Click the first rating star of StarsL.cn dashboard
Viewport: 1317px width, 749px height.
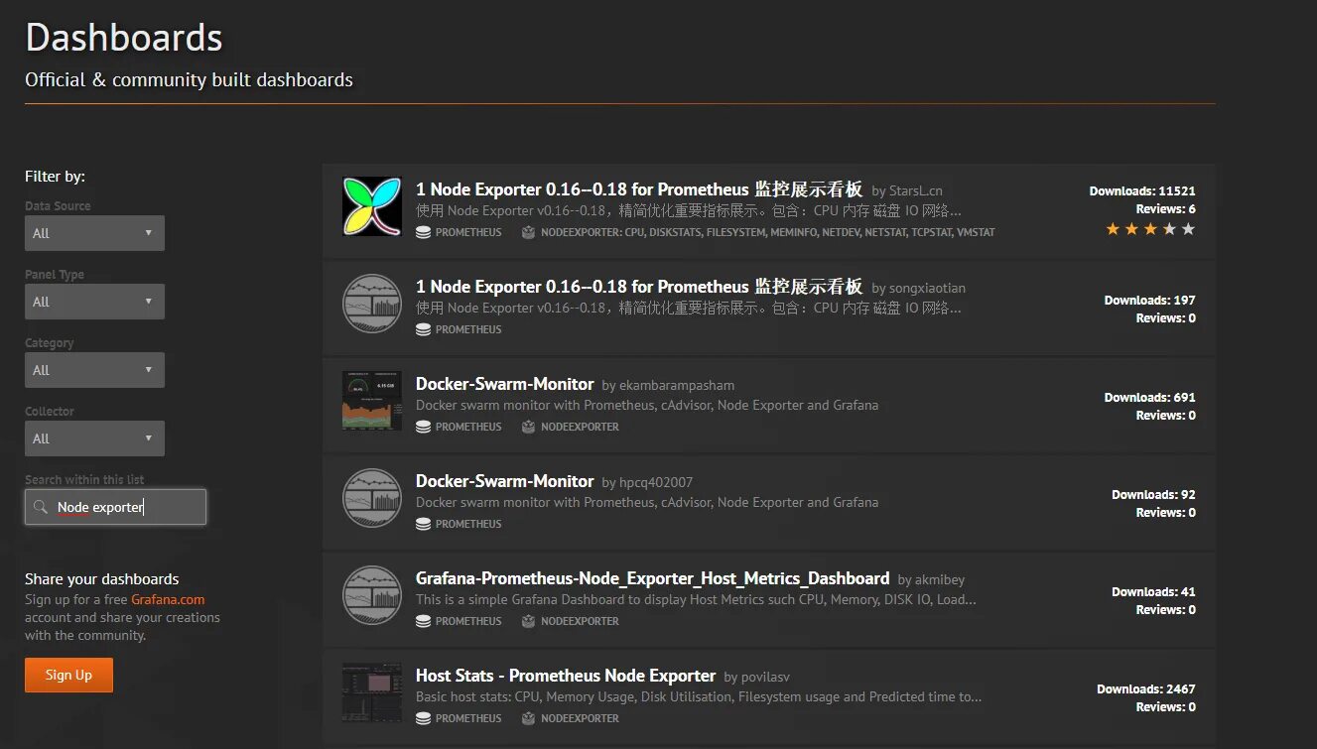coord(1113,229)
